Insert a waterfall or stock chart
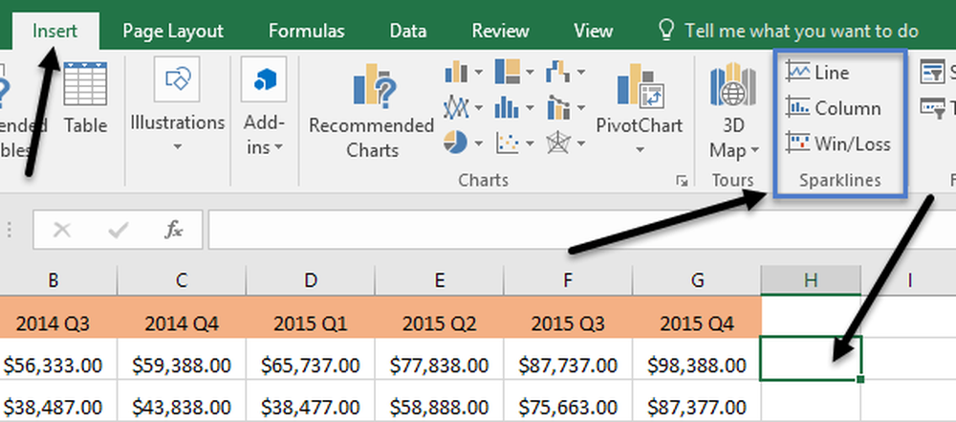The height and width of the screenshot is (422, 956). coord(565,72)
